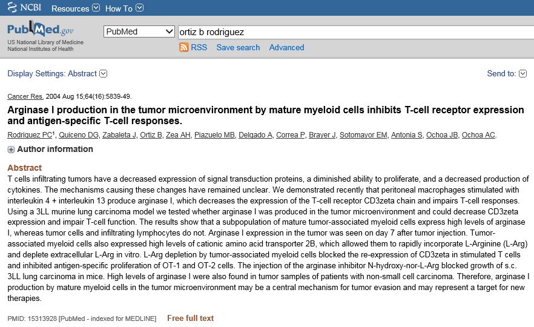Open the Resources menu
The image size is (534, 327).
(x=76, y=8)
